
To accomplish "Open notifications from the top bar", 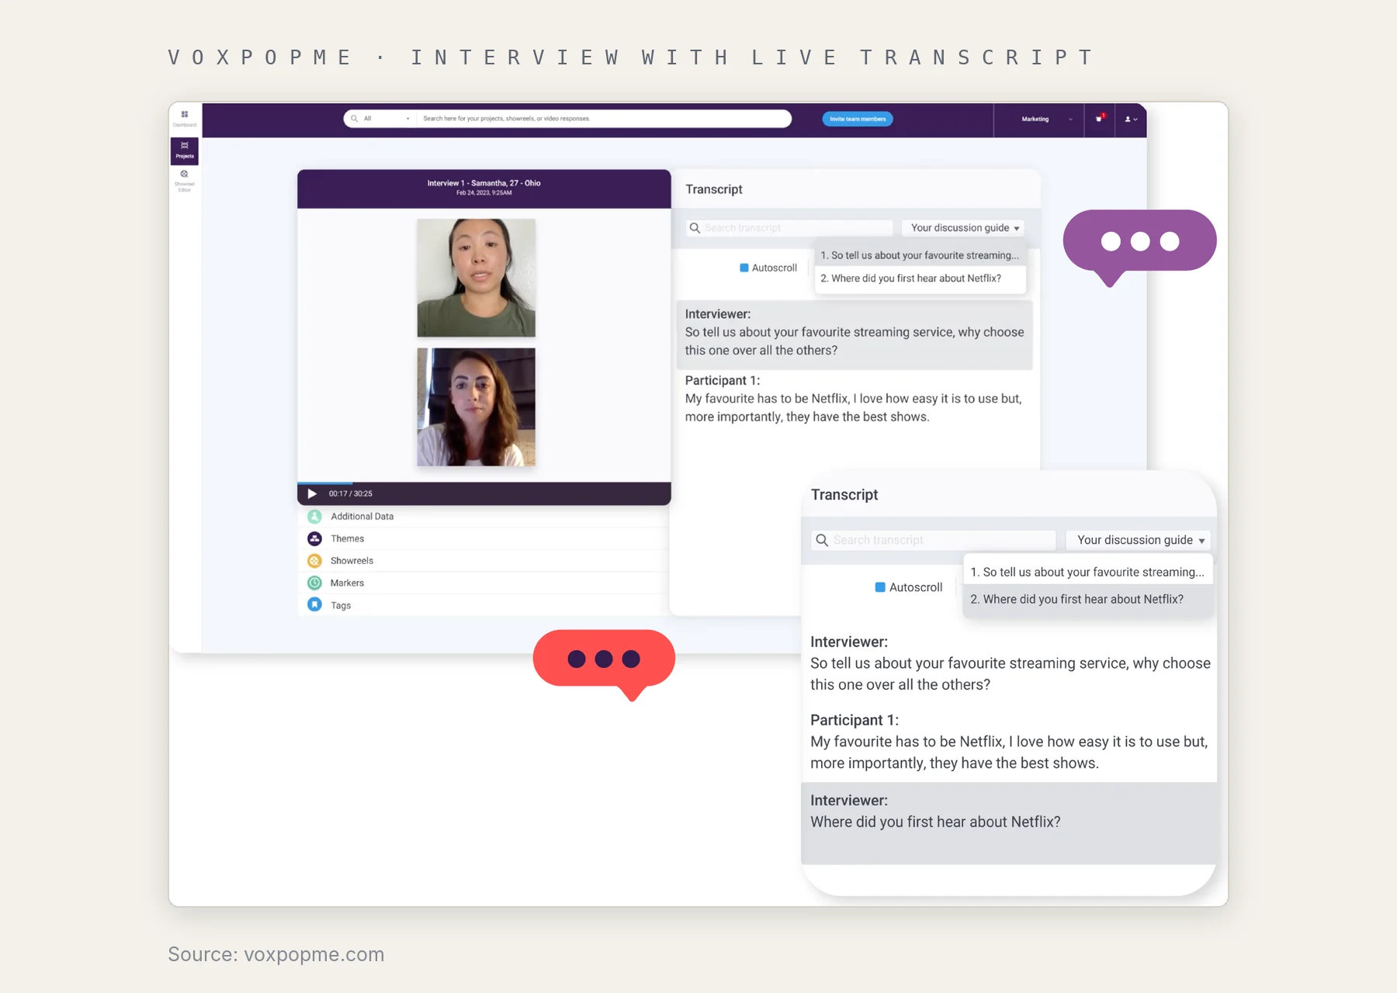I will 1099,119.
